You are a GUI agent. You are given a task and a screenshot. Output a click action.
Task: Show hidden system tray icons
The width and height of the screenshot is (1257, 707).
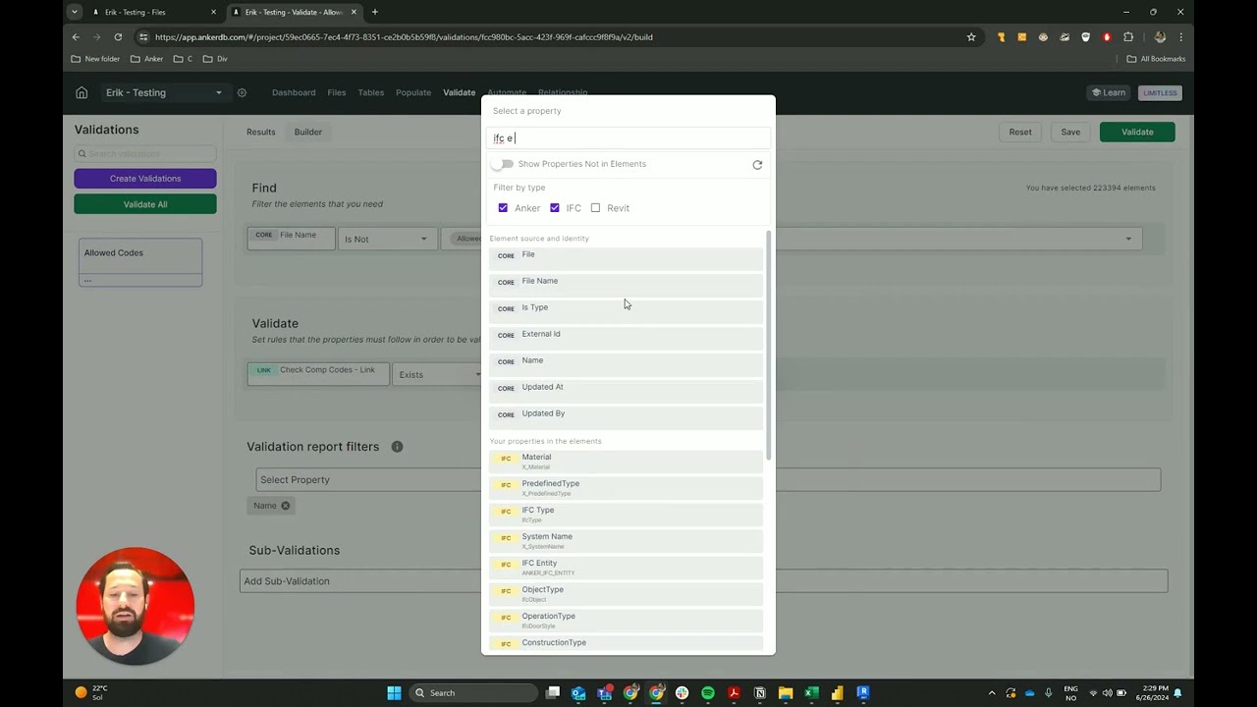[991, 693]
